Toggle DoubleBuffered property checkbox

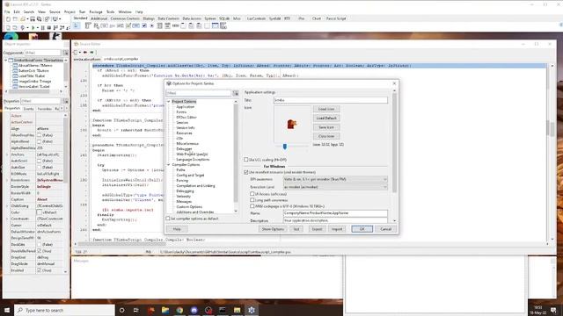[x=39, y=251]
